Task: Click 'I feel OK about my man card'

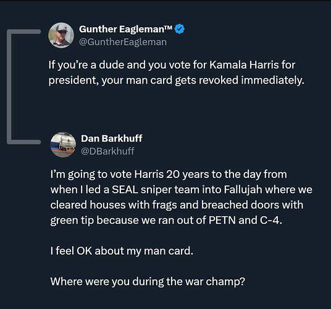Action: click(122, 251)
